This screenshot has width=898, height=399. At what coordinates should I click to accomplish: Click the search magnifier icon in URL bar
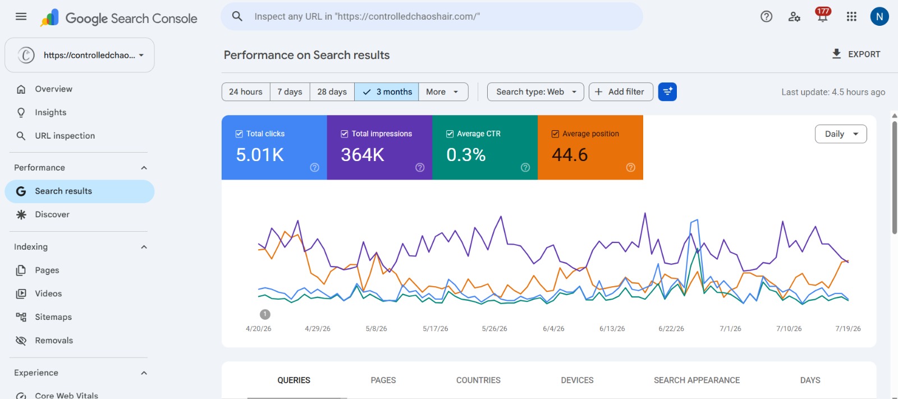[x=237, y=16]
